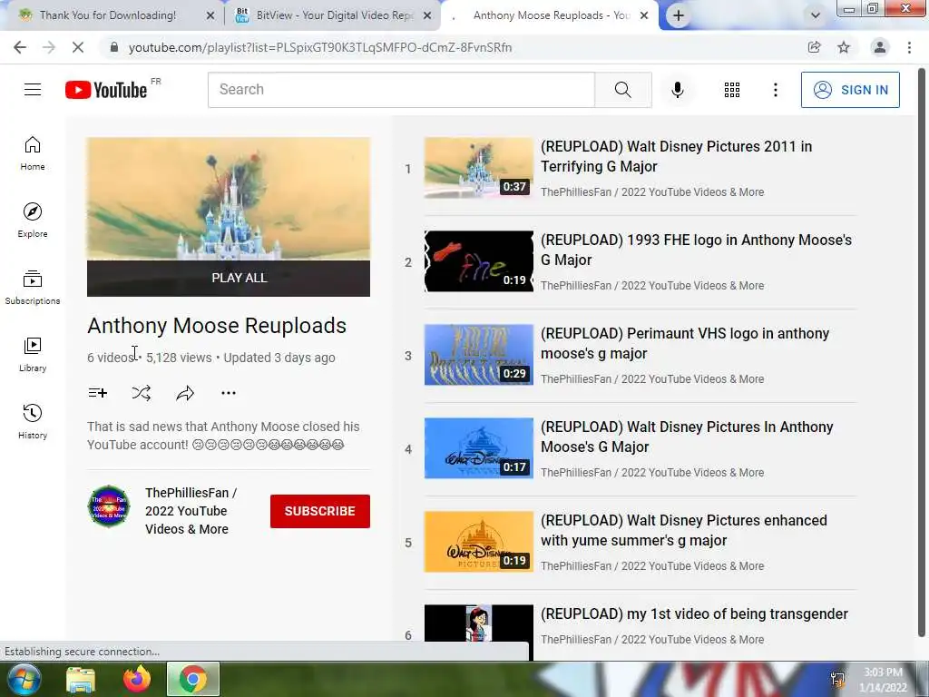Click the blue Walt Disney 0:17 thumbnail

(x=479, y=448)
